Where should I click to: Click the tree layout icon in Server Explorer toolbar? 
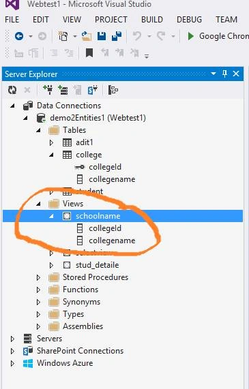[x=113, y=90]
